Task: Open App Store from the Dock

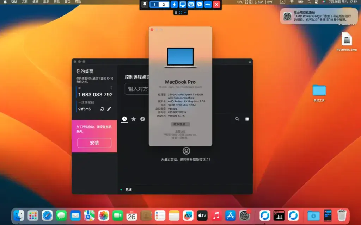Action: [230, 215]
